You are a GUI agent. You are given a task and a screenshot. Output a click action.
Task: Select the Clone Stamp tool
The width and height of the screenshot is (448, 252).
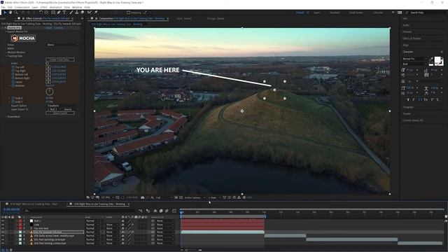tap(76, 13)
